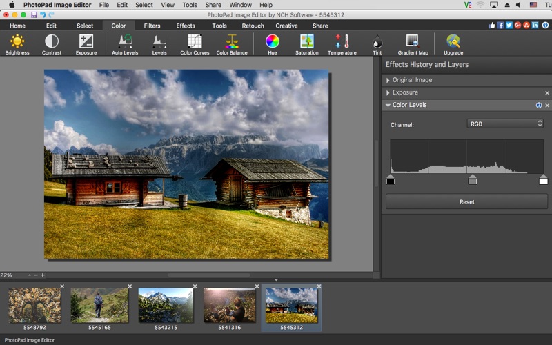Select the Color Balance tool
Image resolution: width=552 pixels, height=345 pixels.
tap(232, 43)
